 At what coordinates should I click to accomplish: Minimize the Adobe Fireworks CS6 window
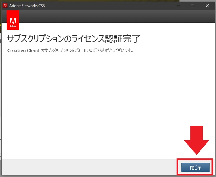point(178,6)
